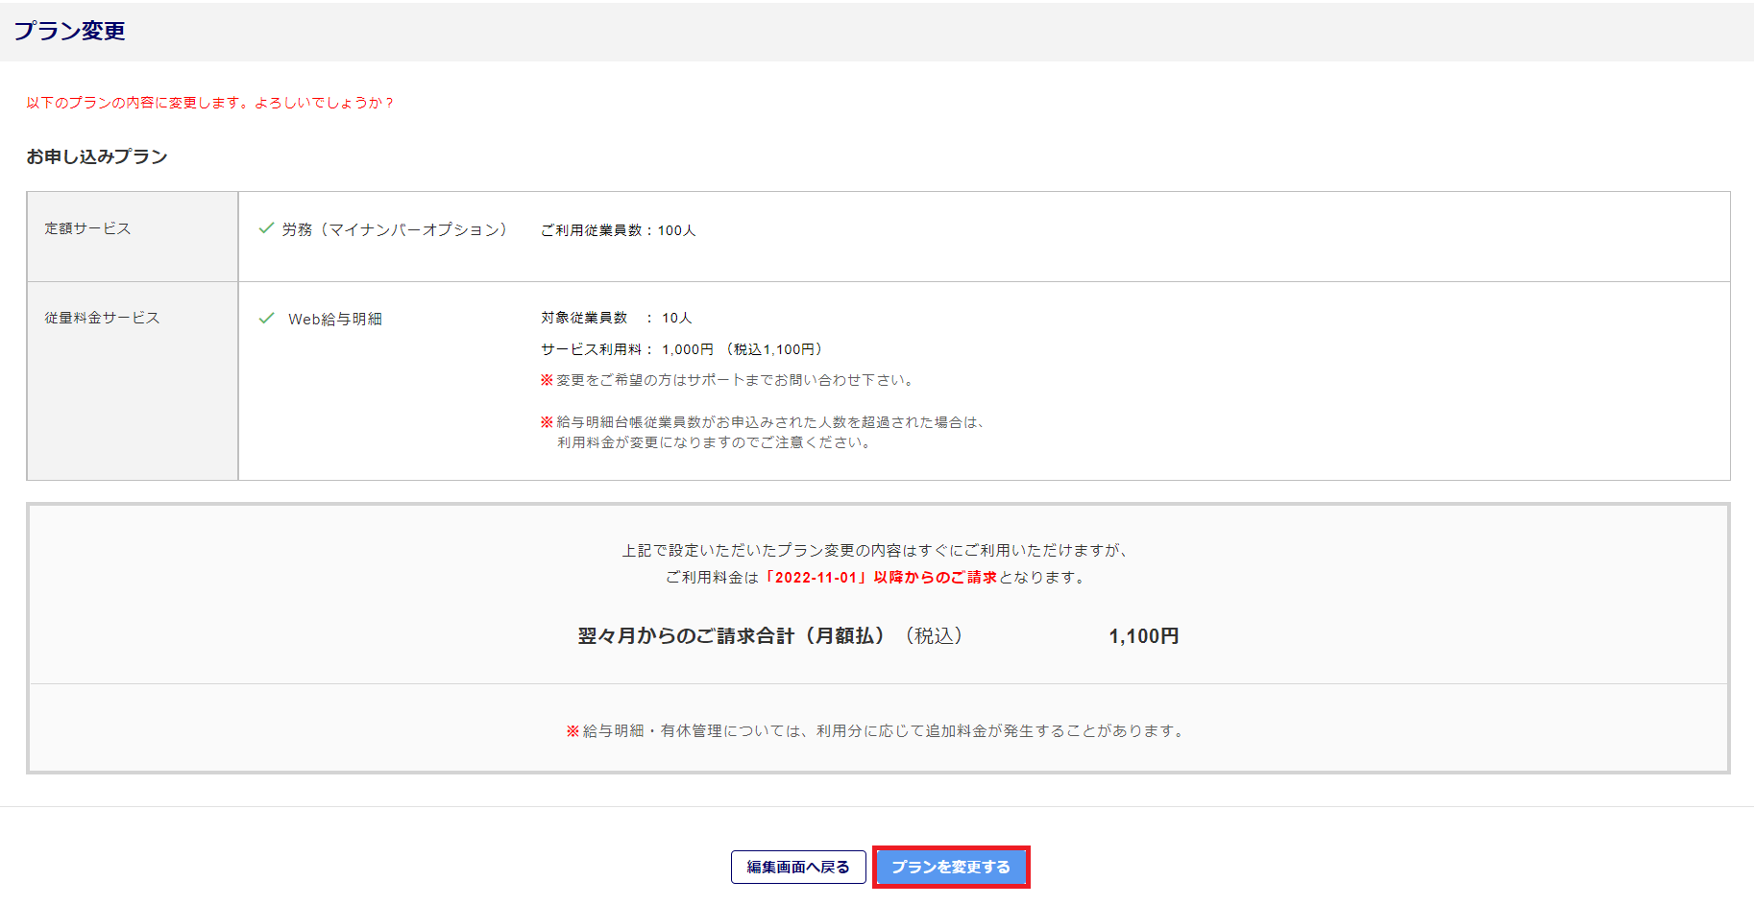Click the note 変更をご希望の方はサポートまで

(726, 380)
